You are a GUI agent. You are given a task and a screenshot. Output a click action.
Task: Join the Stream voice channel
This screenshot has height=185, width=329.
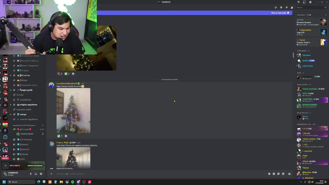[x=28, y=129]
